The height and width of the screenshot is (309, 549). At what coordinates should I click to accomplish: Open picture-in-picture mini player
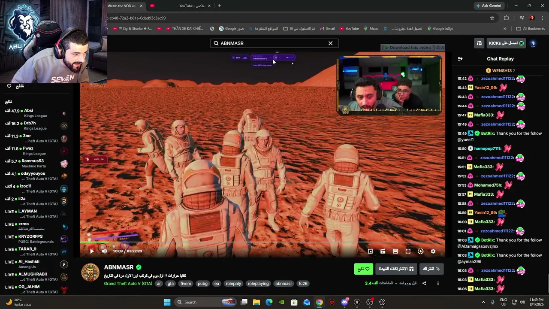[370, 251]
